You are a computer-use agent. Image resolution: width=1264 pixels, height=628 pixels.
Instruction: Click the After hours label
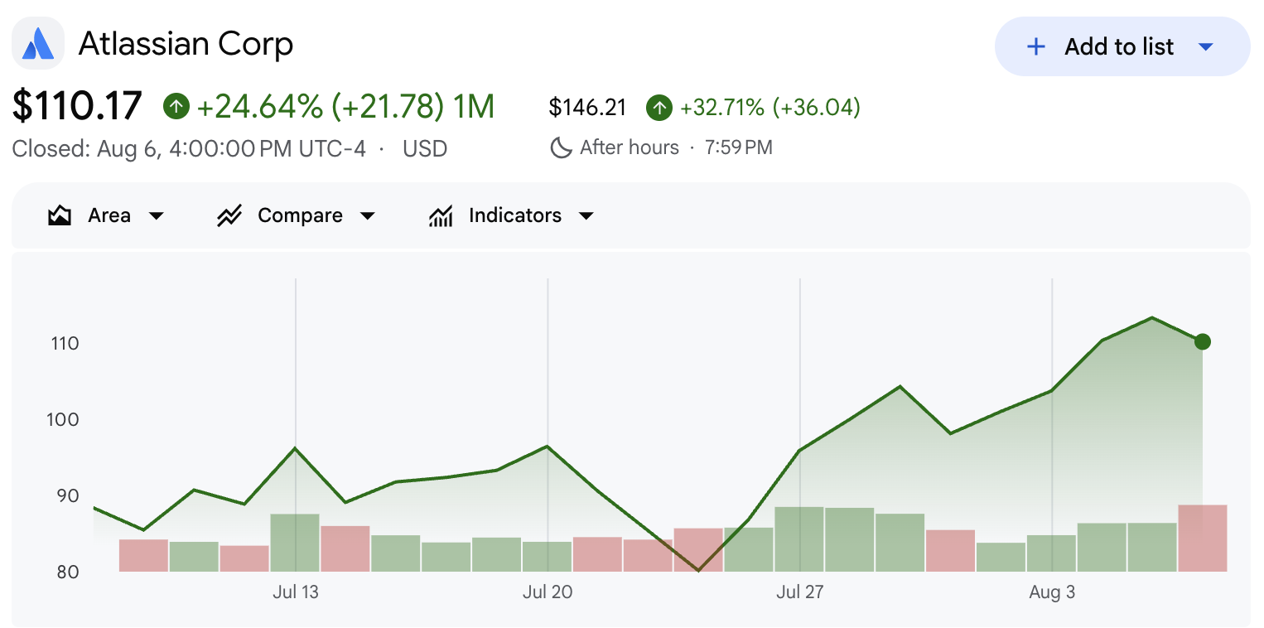pyautogui.click(x=630, y=147)
